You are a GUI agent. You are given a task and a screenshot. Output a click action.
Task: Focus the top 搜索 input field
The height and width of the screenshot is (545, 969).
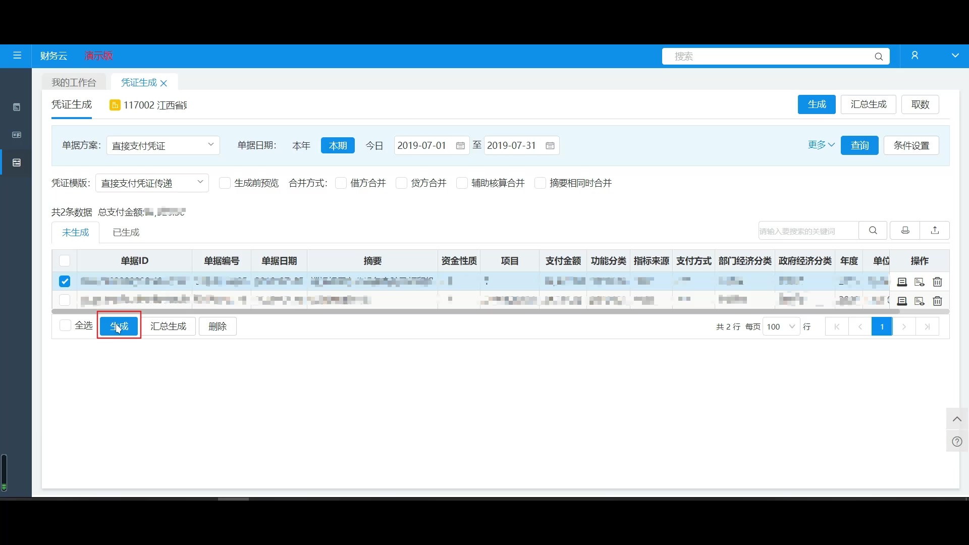tap(776, 57)
